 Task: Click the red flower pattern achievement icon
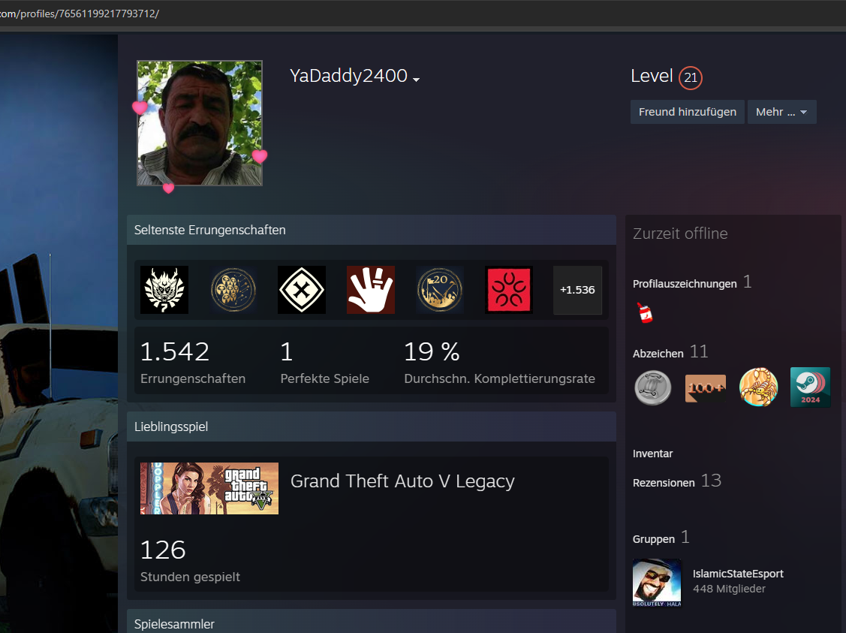coord(508,290)
